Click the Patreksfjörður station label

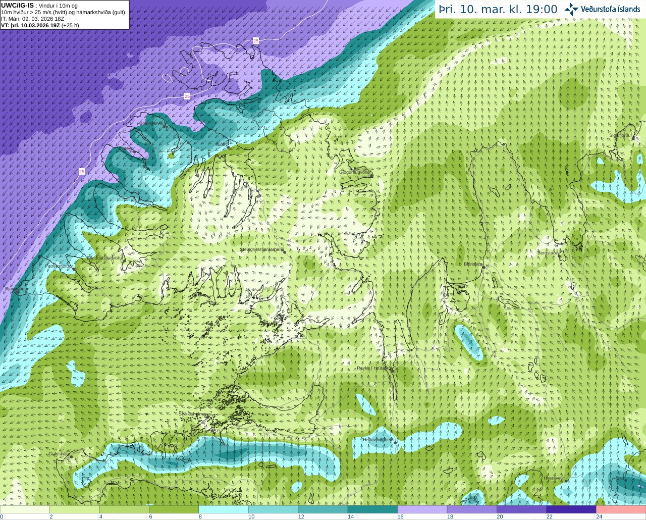coord(59,266)
